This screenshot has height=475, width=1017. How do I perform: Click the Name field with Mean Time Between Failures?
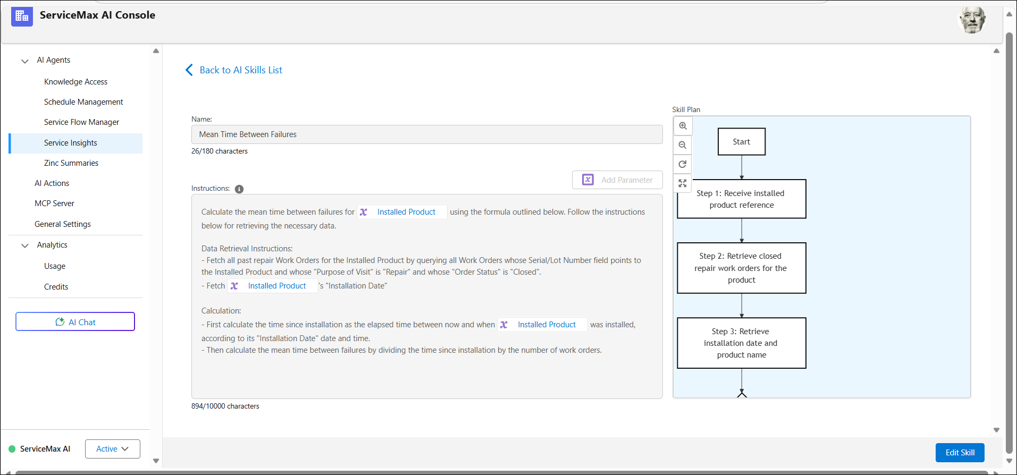coord(427,134)
